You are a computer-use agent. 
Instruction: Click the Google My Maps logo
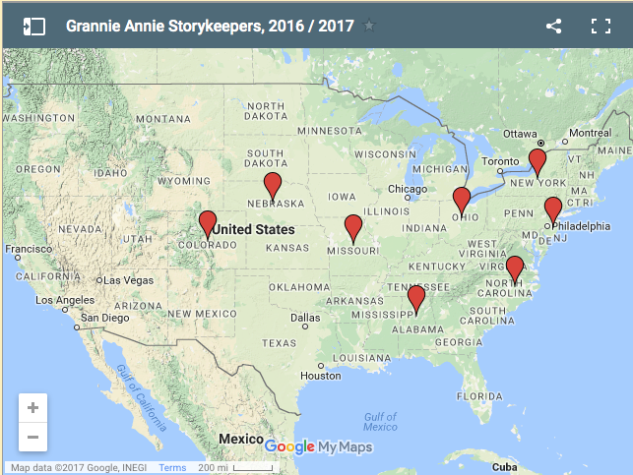319,446
